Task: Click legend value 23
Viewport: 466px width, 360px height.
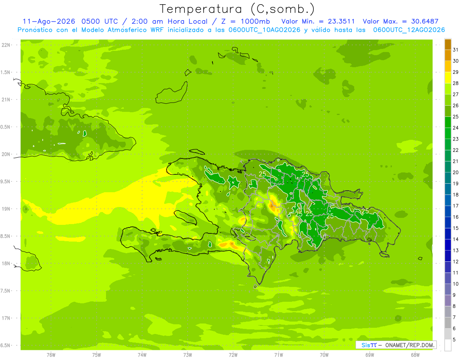Action: coord(456,139)
